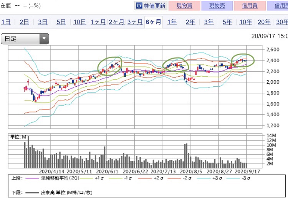This screenshot has width=288, height=198.
Task: Switch to the 1年 chart range
Action: pyautogui.click(x=172, y=22)
